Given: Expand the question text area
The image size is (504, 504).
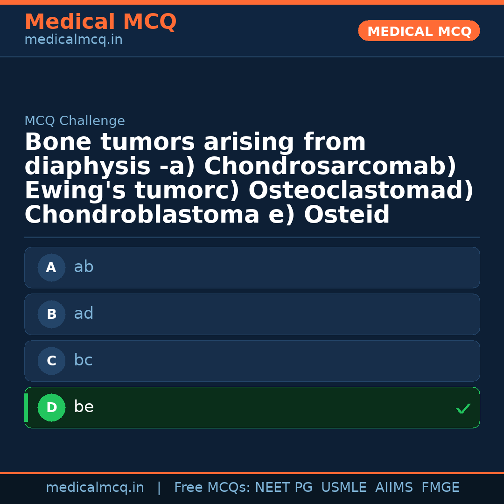Looking at the screenshot, I should (x=249, y=178).
